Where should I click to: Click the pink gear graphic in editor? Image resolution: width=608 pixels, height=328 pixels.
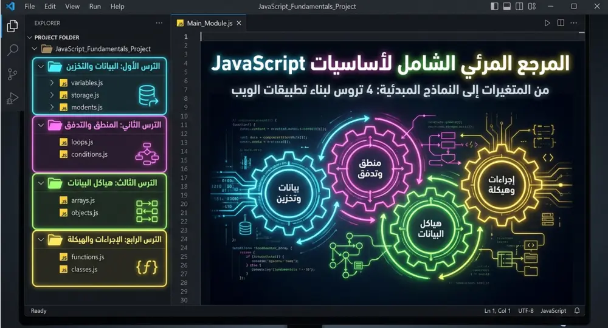pos(370,168)
